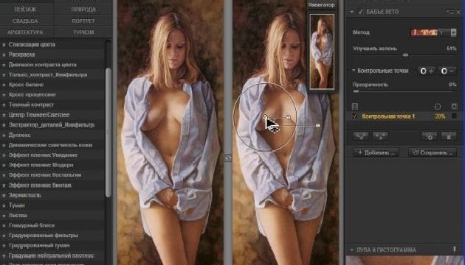Viewport: 465px width, 265px height.
Task: Collapse the Контрольные точки section
Action: (354, 71)
